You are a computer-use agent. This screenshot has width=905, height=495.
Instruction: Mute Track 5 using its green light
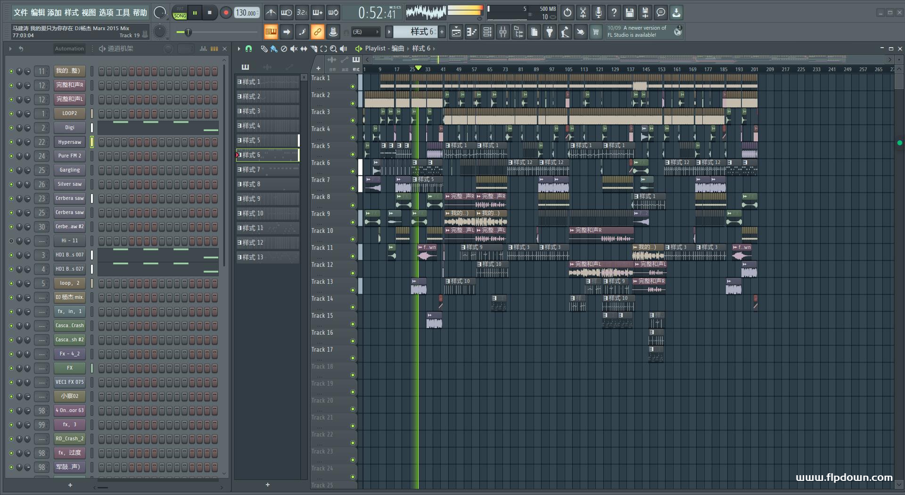[353, 155]
